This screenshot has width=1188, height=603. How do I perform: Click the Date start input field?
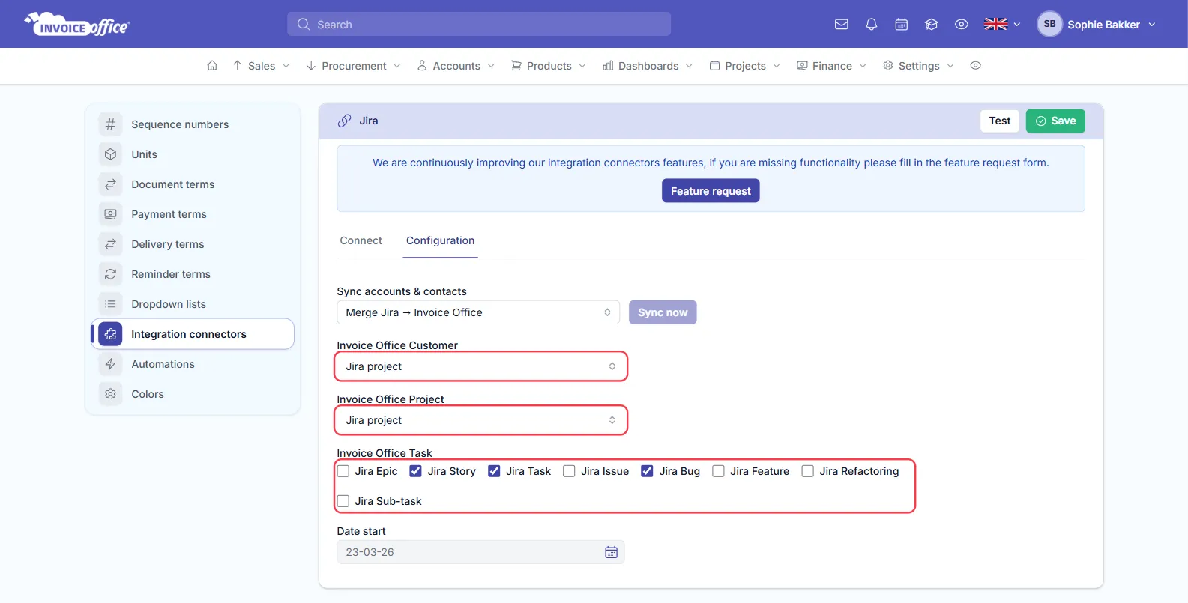point(480,552)
